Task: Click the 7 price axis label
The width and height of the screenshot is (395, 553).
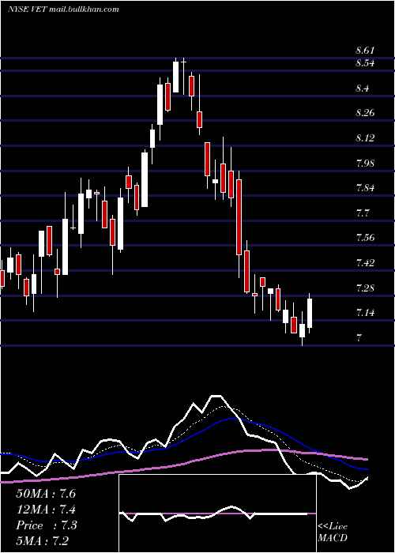Action: [359, 338]
